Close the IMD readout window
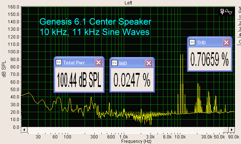The height and width of the screenshot is (144, 241). (149, 63)
